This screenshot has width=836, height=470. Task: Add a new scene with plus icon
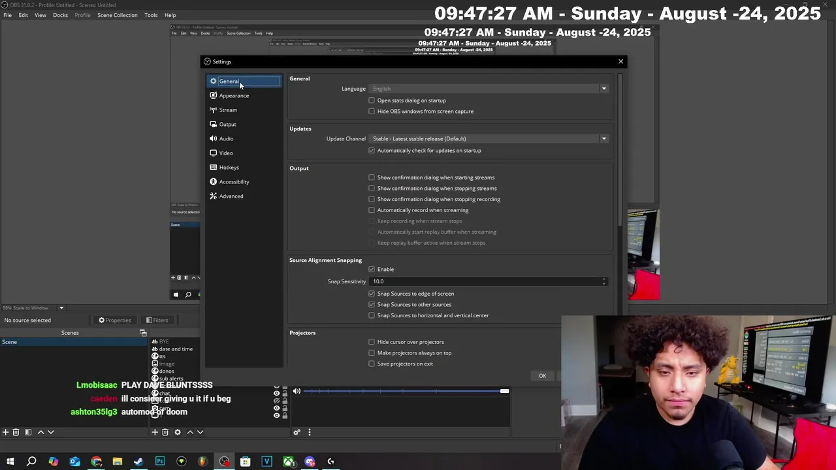(x=5, y=432)
